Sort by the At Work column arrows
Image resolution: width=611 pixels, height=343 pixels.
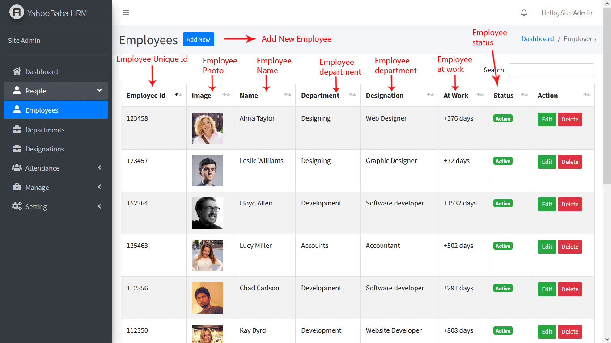tap(480, 95)
